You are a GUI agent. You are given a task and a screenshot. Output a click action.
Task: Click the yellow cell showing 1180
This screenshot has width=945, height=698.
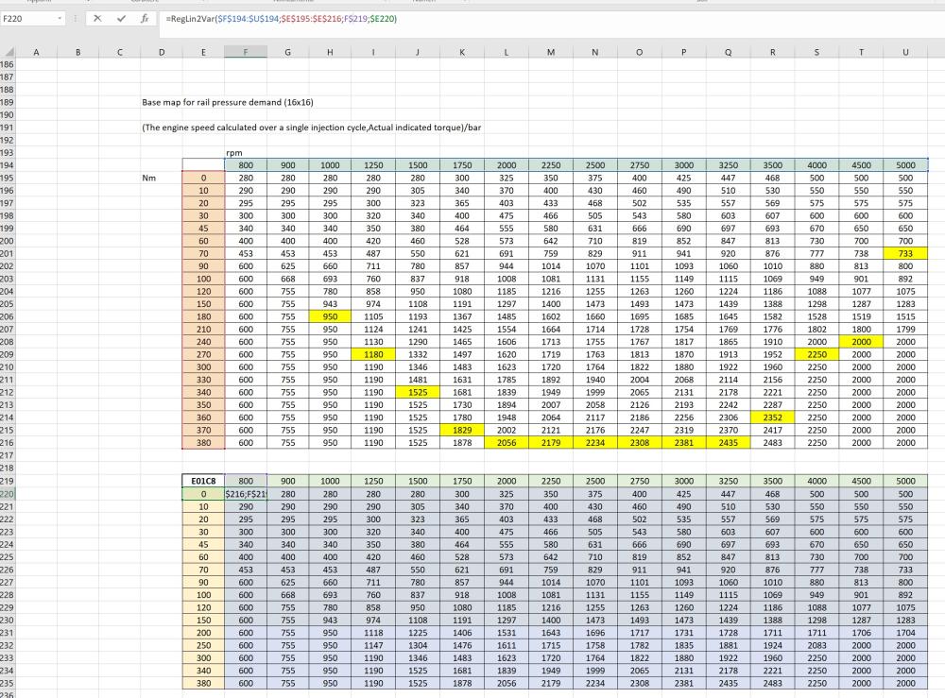click(x=374, y=354)
